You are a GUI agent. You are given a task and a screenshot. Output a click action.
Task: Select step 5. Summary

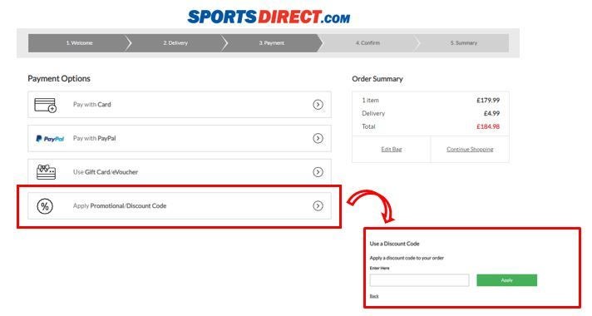point(464,43)
